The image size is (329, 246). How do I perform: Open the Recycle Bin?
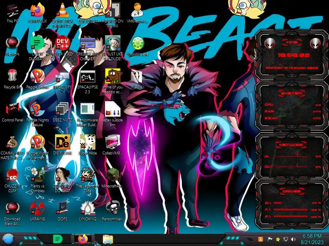[x=13, y=79]
